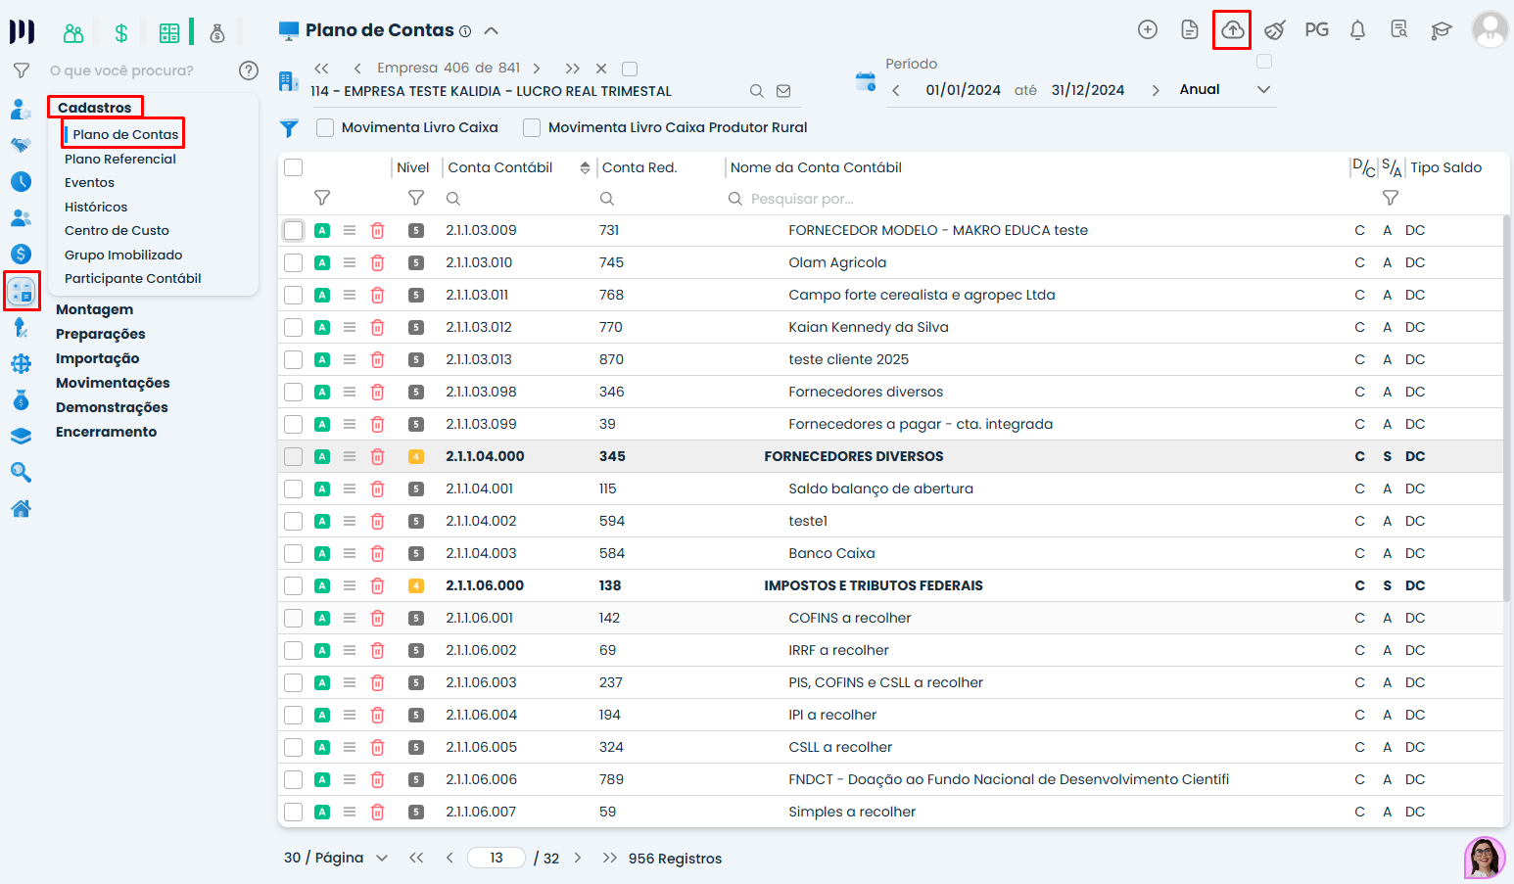Enable Movimenta Livro Caixa checkbox

[326, 128]
